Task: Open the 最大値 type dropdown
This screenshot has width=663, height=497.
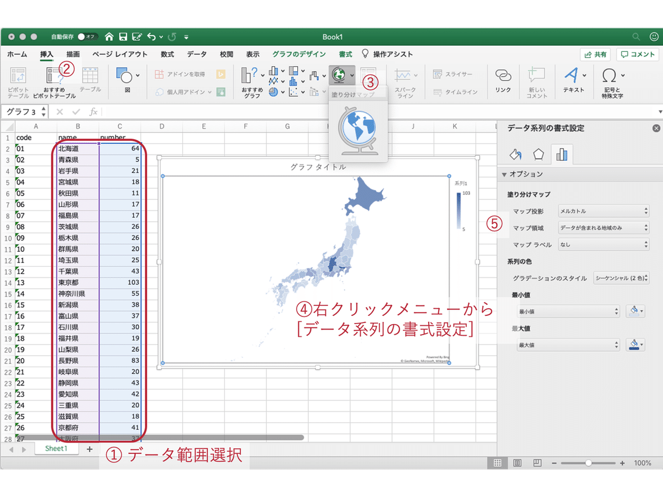Action: click(568, 345)
